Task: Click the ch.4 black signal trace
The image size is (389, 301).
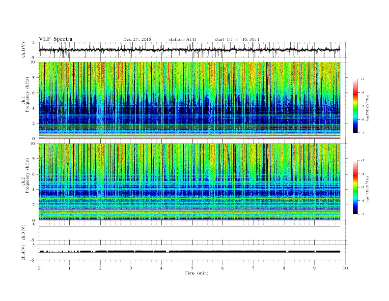Action: click(x=190, y=252)
